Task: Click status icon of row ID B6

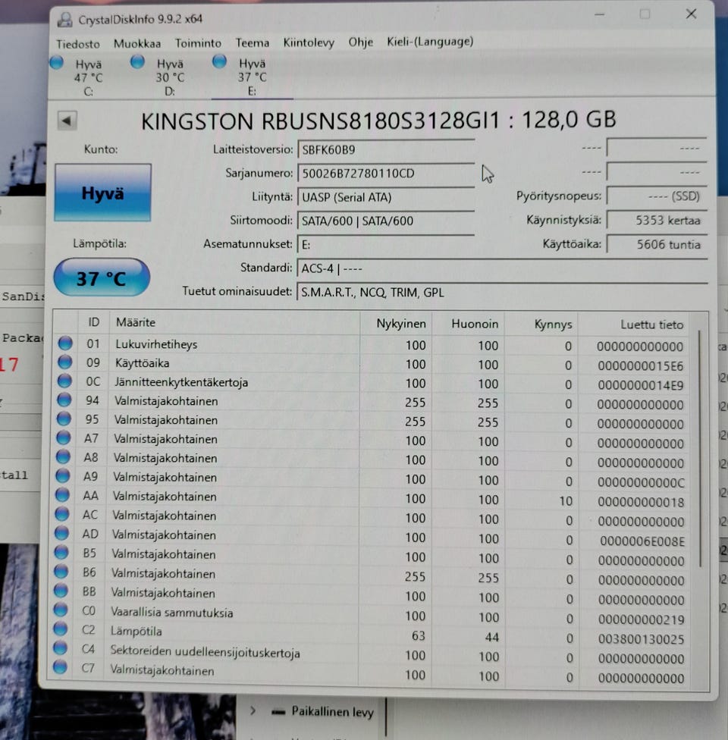Action: click(x=61, y=572)
